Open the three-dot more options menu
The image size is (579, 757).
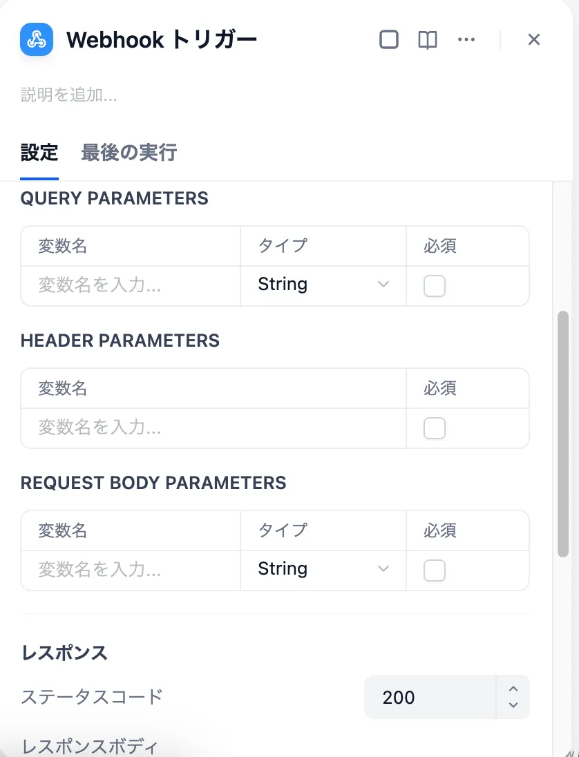pos(466,40)
